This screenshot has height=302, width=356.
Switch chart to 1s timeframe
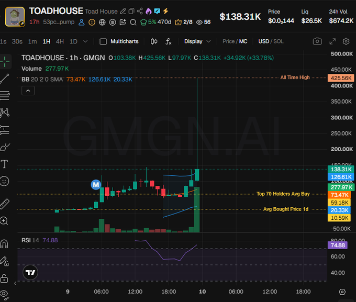click(3, 41)
